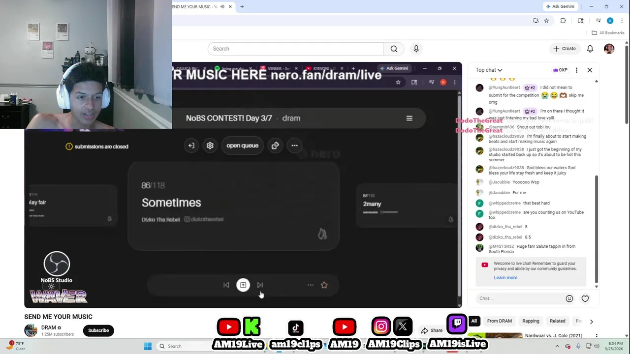This screenshot has height=354, width=630.
Task: Start voice search with the microphone icon
Action: 416,49
